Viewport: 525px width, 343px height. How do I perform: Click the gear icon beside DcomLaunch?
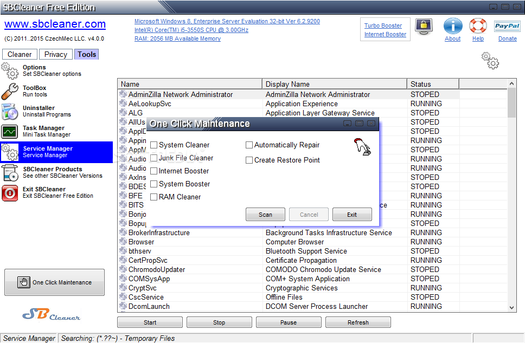[x=123, y=306]
